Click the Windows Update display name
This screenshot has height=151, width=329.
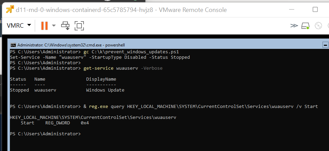click(x=105, y=90)
